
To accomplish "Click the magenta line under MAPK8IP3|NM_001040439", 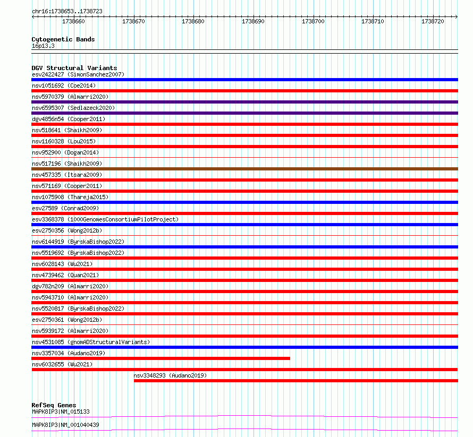I will pyautogui.click(x=244, y=430).
